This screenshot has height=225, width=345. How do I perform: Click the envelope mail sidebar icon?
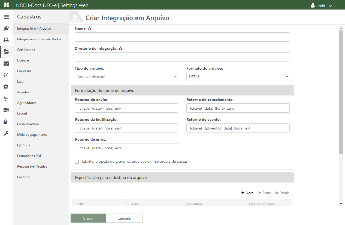click(x=6, y=64)
